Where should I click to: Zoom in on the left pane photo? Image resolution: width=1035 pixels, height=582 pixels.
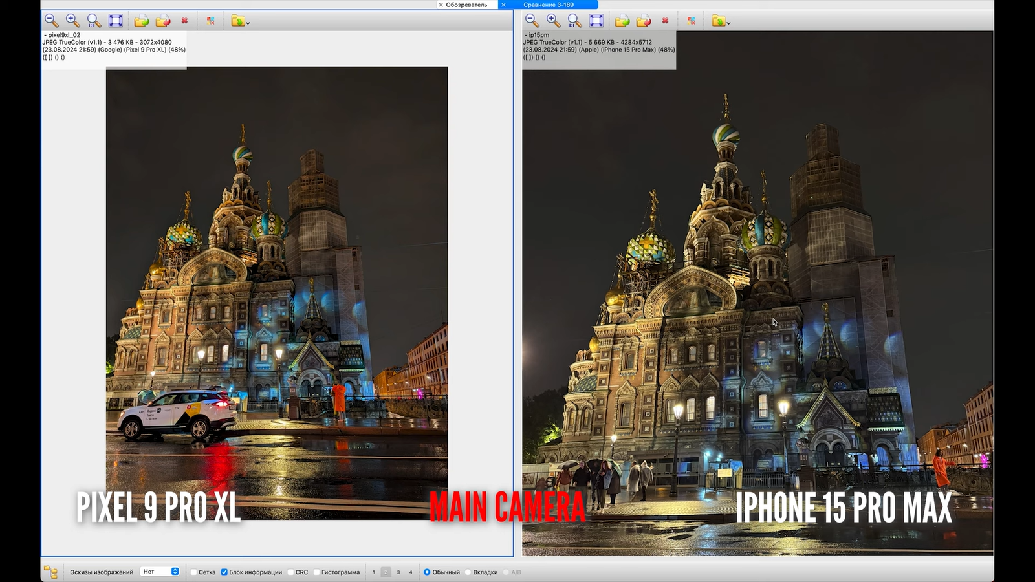point(73,21)
